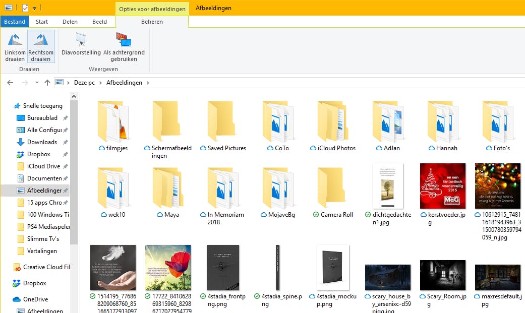Expand the chevron after Afbeeldingen in address bar
The image size is (525, 313).
point(148,83)
